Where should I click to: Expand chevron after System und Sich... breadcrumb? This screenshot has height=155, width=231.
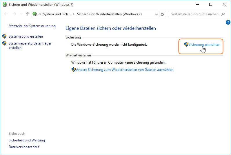pyautogui.click(x=74, y=14)
